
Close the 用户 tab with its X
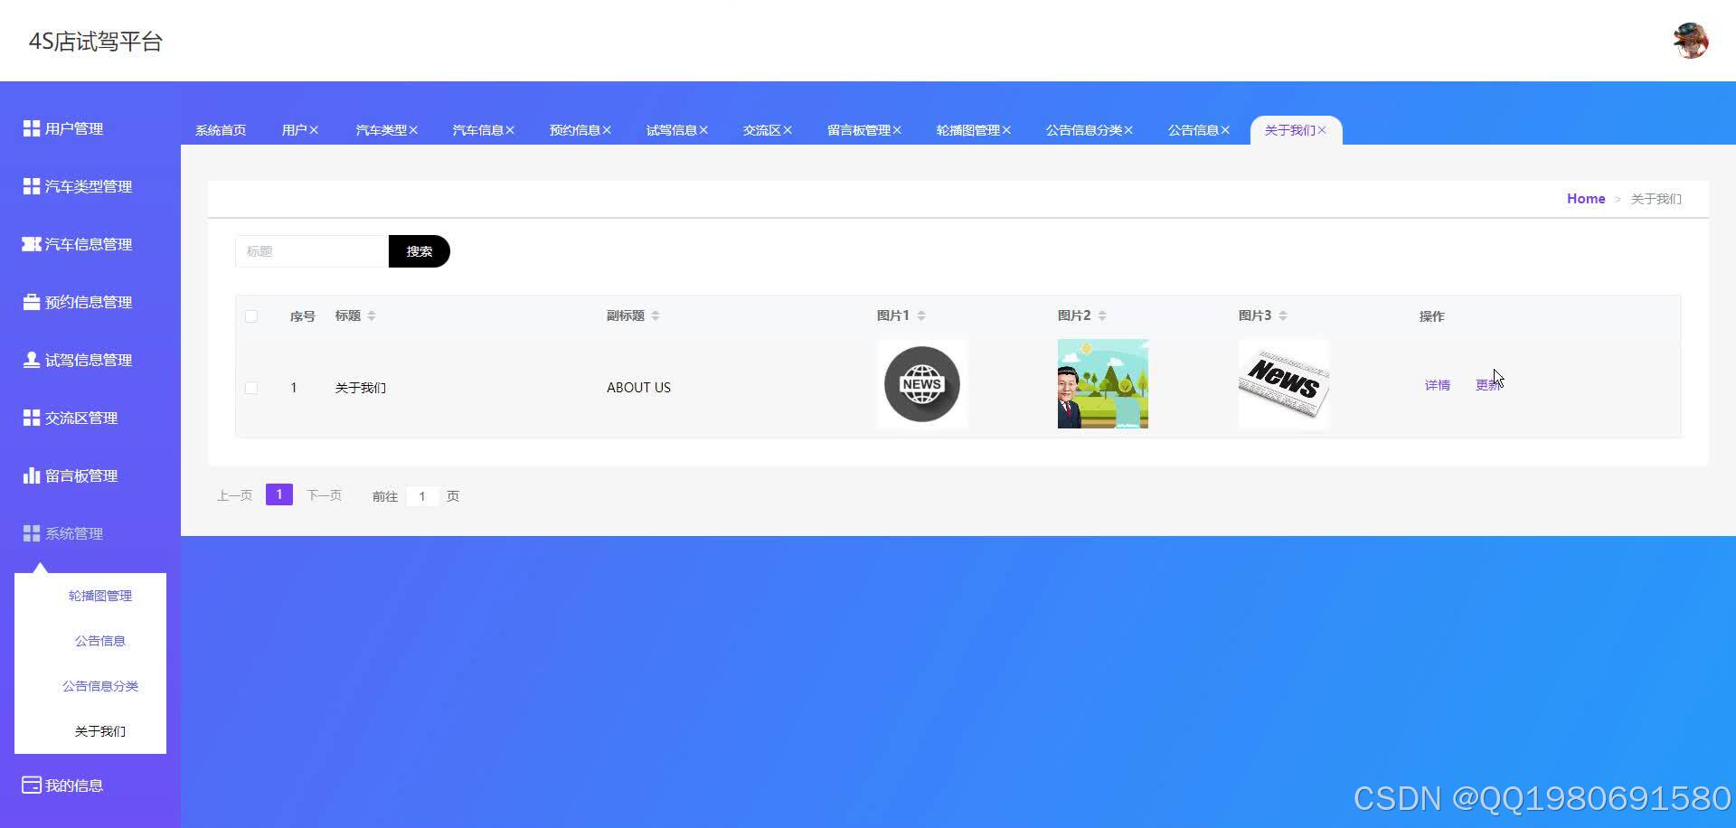point(314,130)
